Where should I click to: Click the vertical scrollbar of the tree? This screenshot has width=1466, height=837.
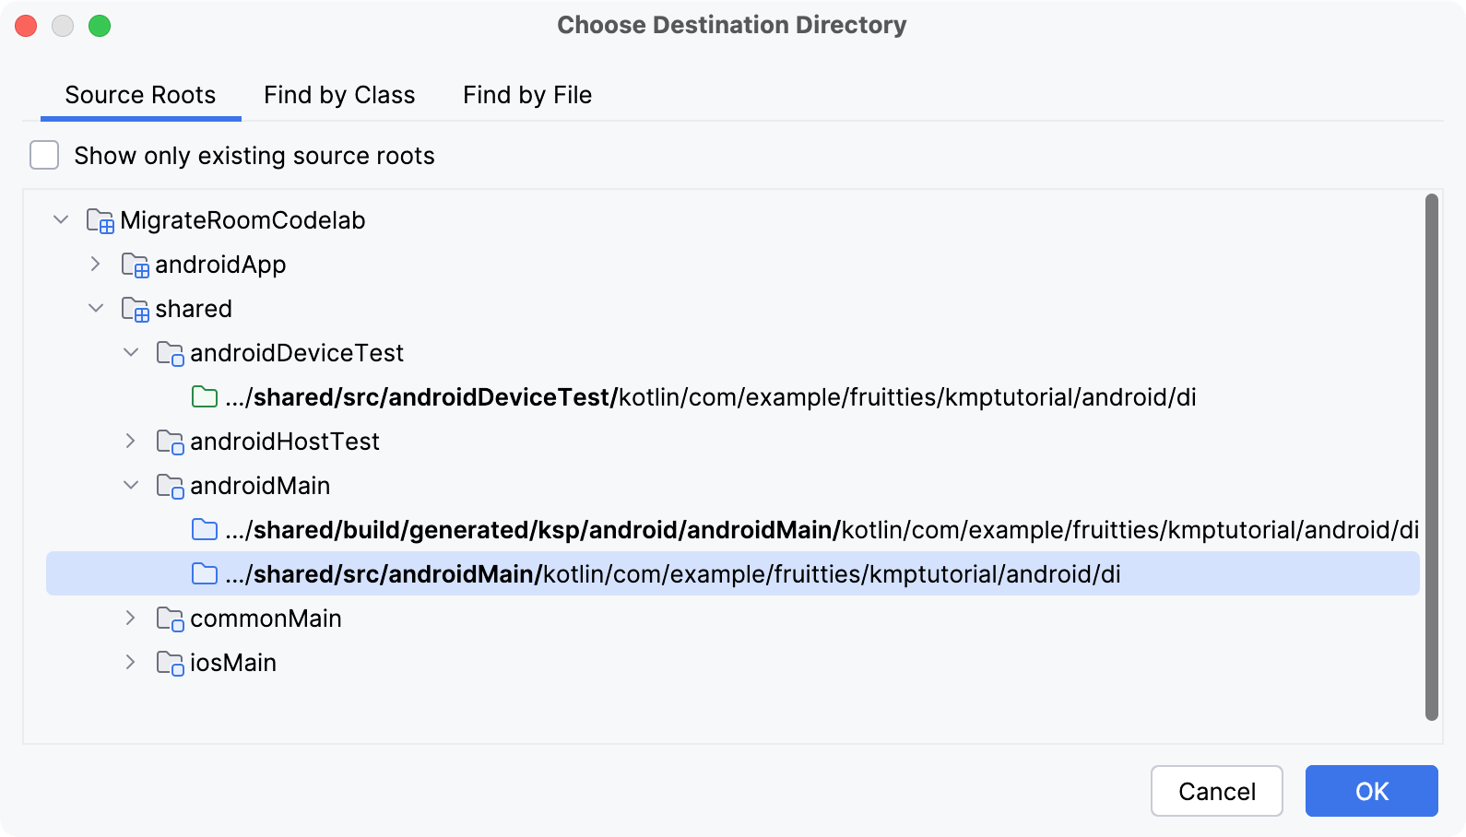[1431, 456]
